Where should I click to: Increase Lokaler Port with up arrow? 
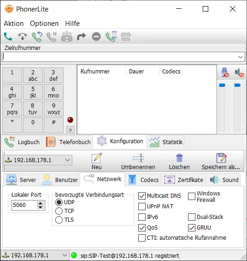[41, 203]
